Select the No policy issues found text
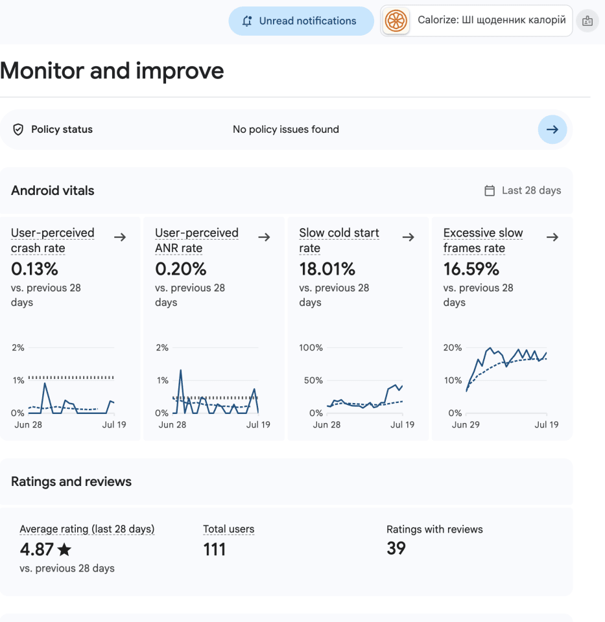Image resolution: width=605 pixels, height=622 pixels. tap(286, 130)
